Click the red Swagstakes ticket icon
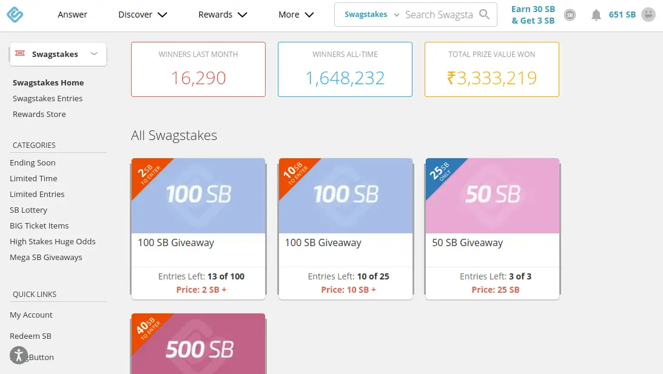This screenshot has width=663, height=374. click(21, 54)
